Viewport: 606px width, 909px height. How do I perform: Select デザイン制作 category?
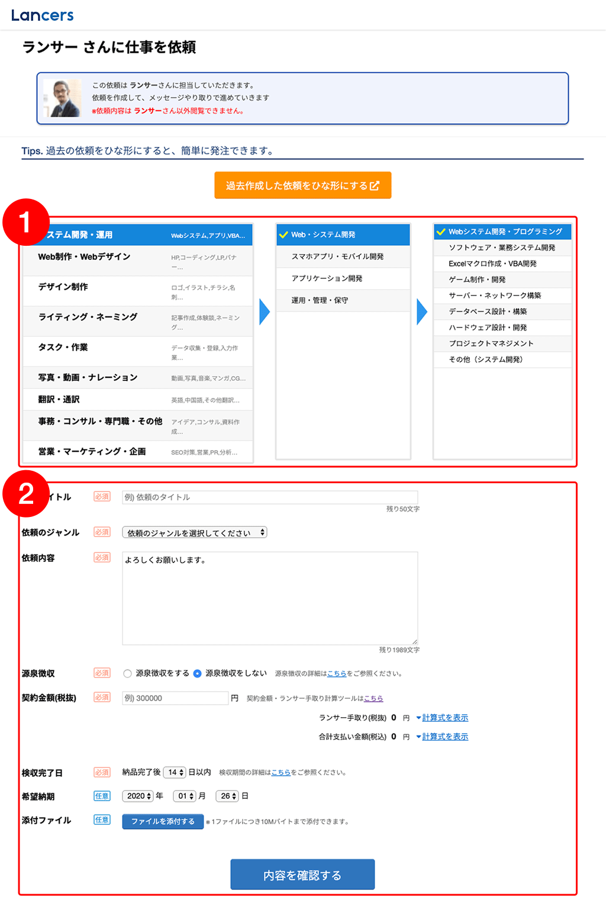138,291
